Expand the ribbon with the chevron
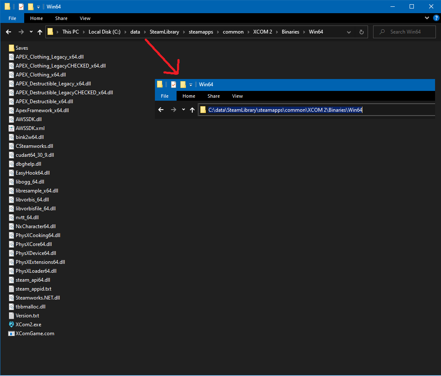This screenshot has height=376, width=441. [427, 18]
